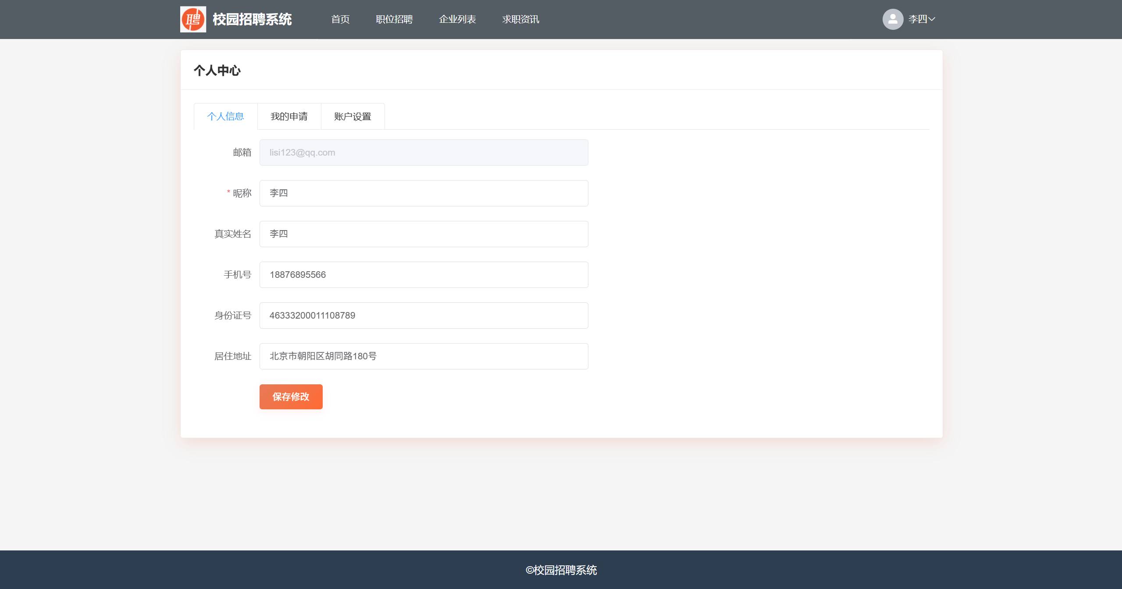
Task: Click the user avatar icon
Action: pos(892,19)
